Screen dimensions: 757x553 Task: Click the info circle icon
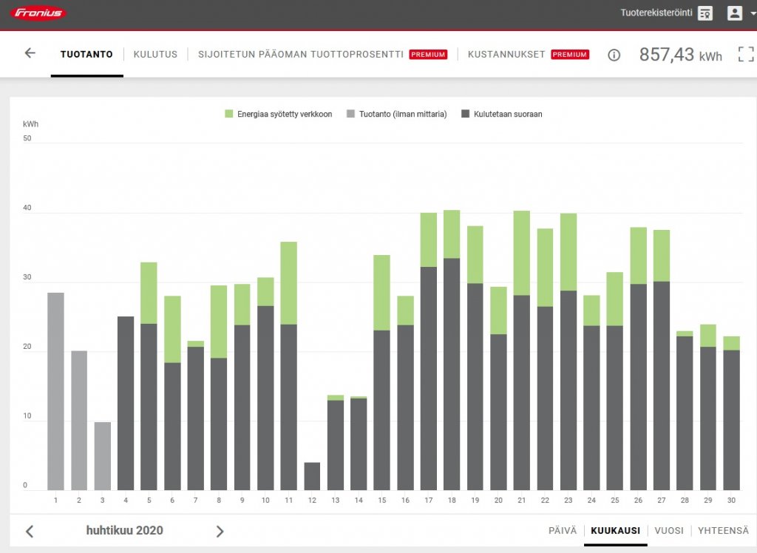coord(614,55)
